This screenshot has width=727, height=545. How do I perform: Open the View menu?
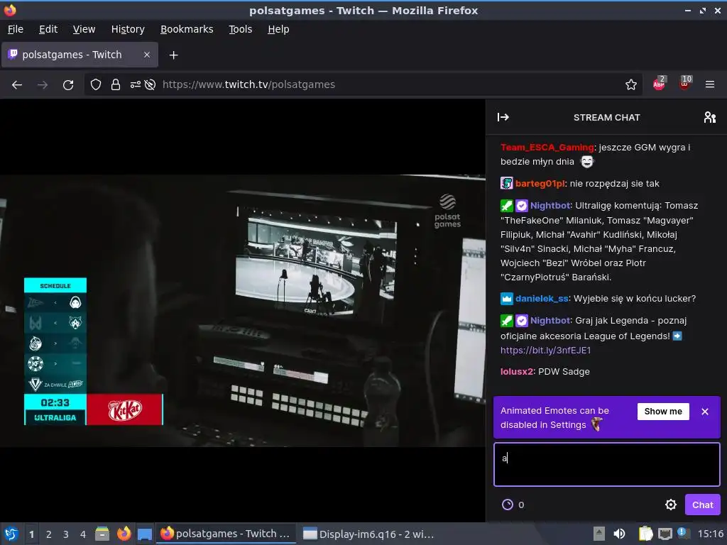pos(84,29)
